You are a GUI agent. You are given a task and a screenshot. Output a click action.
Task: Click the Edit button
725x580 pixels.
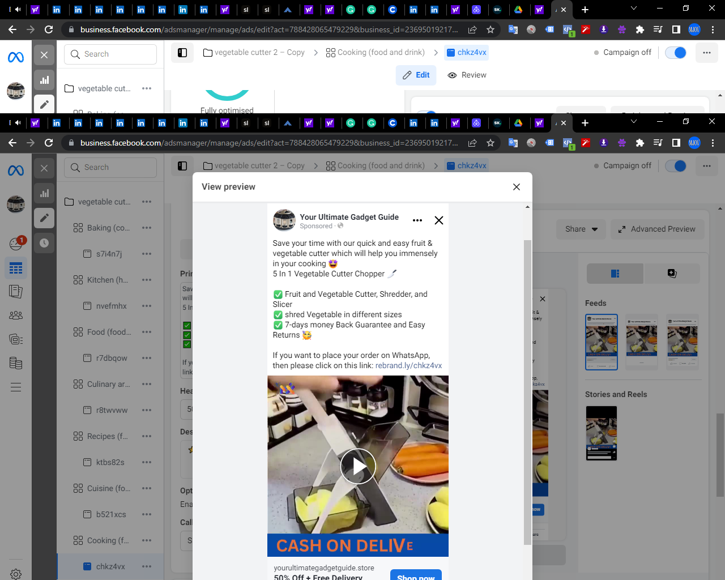coord(416,75)
